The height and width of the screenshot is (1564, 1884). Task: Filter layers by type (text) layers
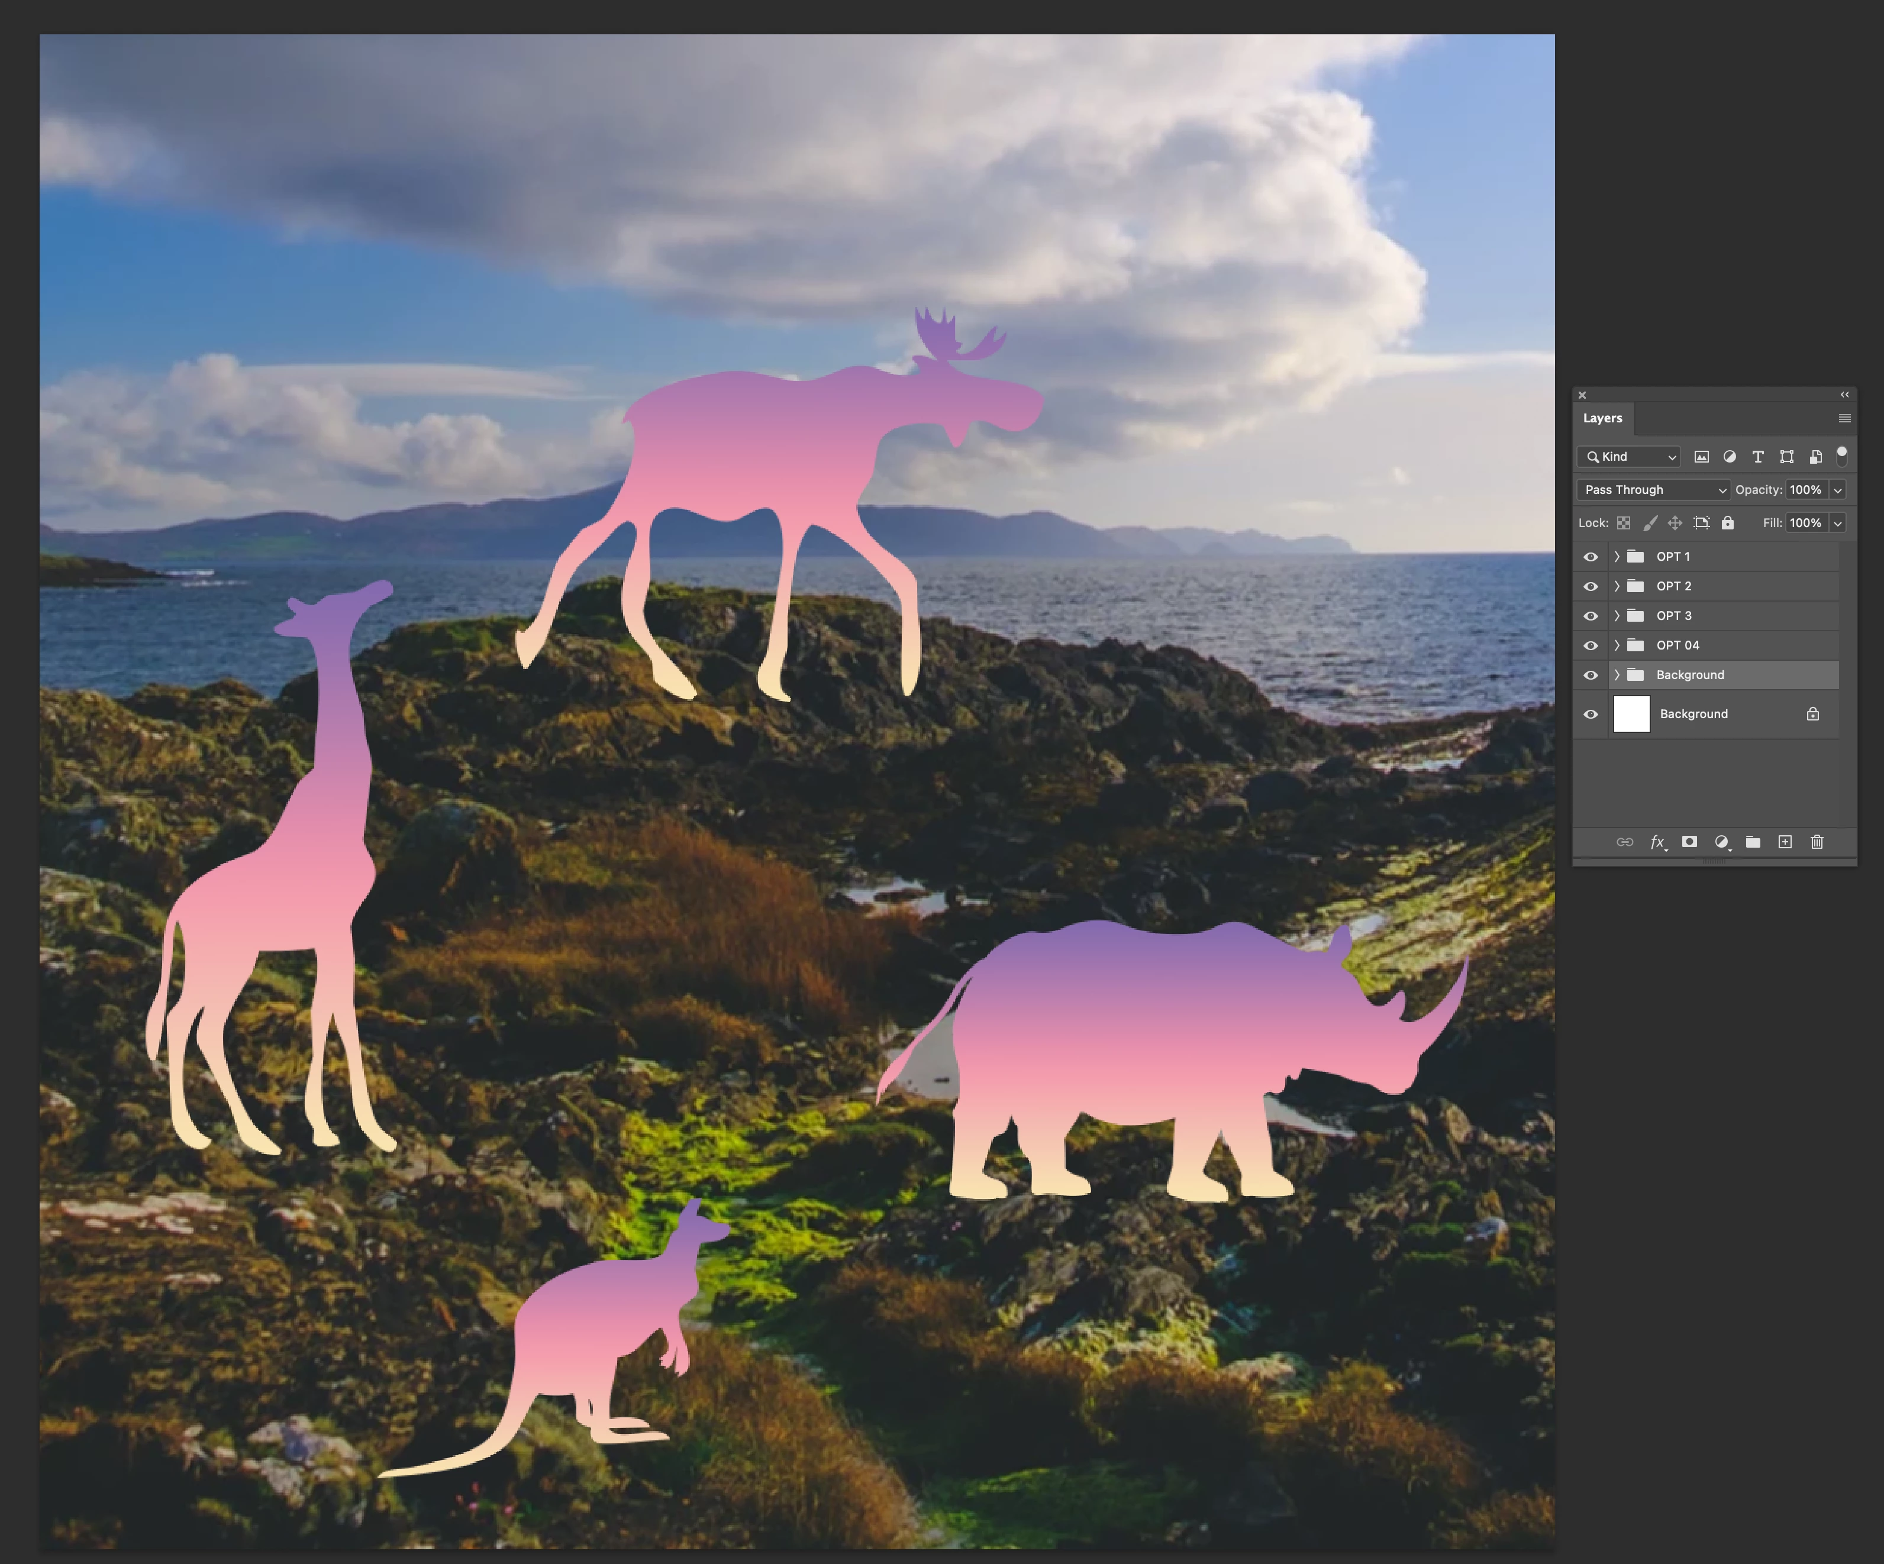(1757, 457)
